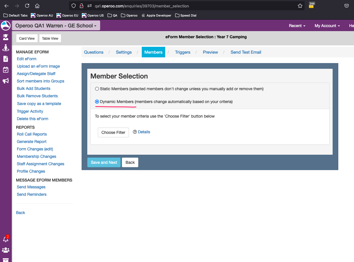This screenshot has height=262, width=354.
Task: Open notifications bell with 2 badge
Action: tap(6, 239)
